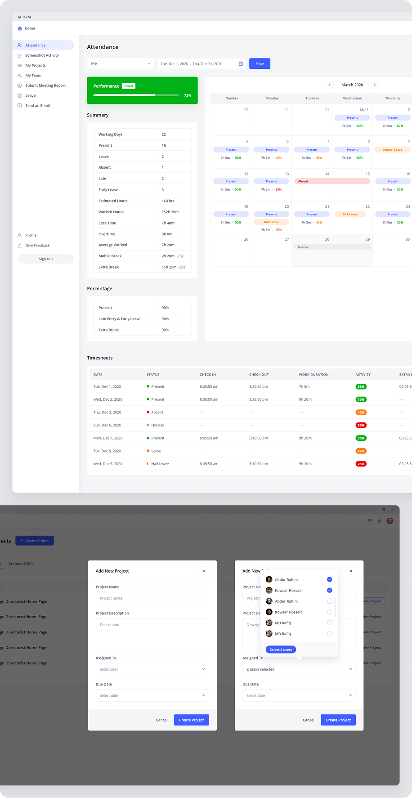
Task: Click the My Team people icon
Action: pos(20,76)
